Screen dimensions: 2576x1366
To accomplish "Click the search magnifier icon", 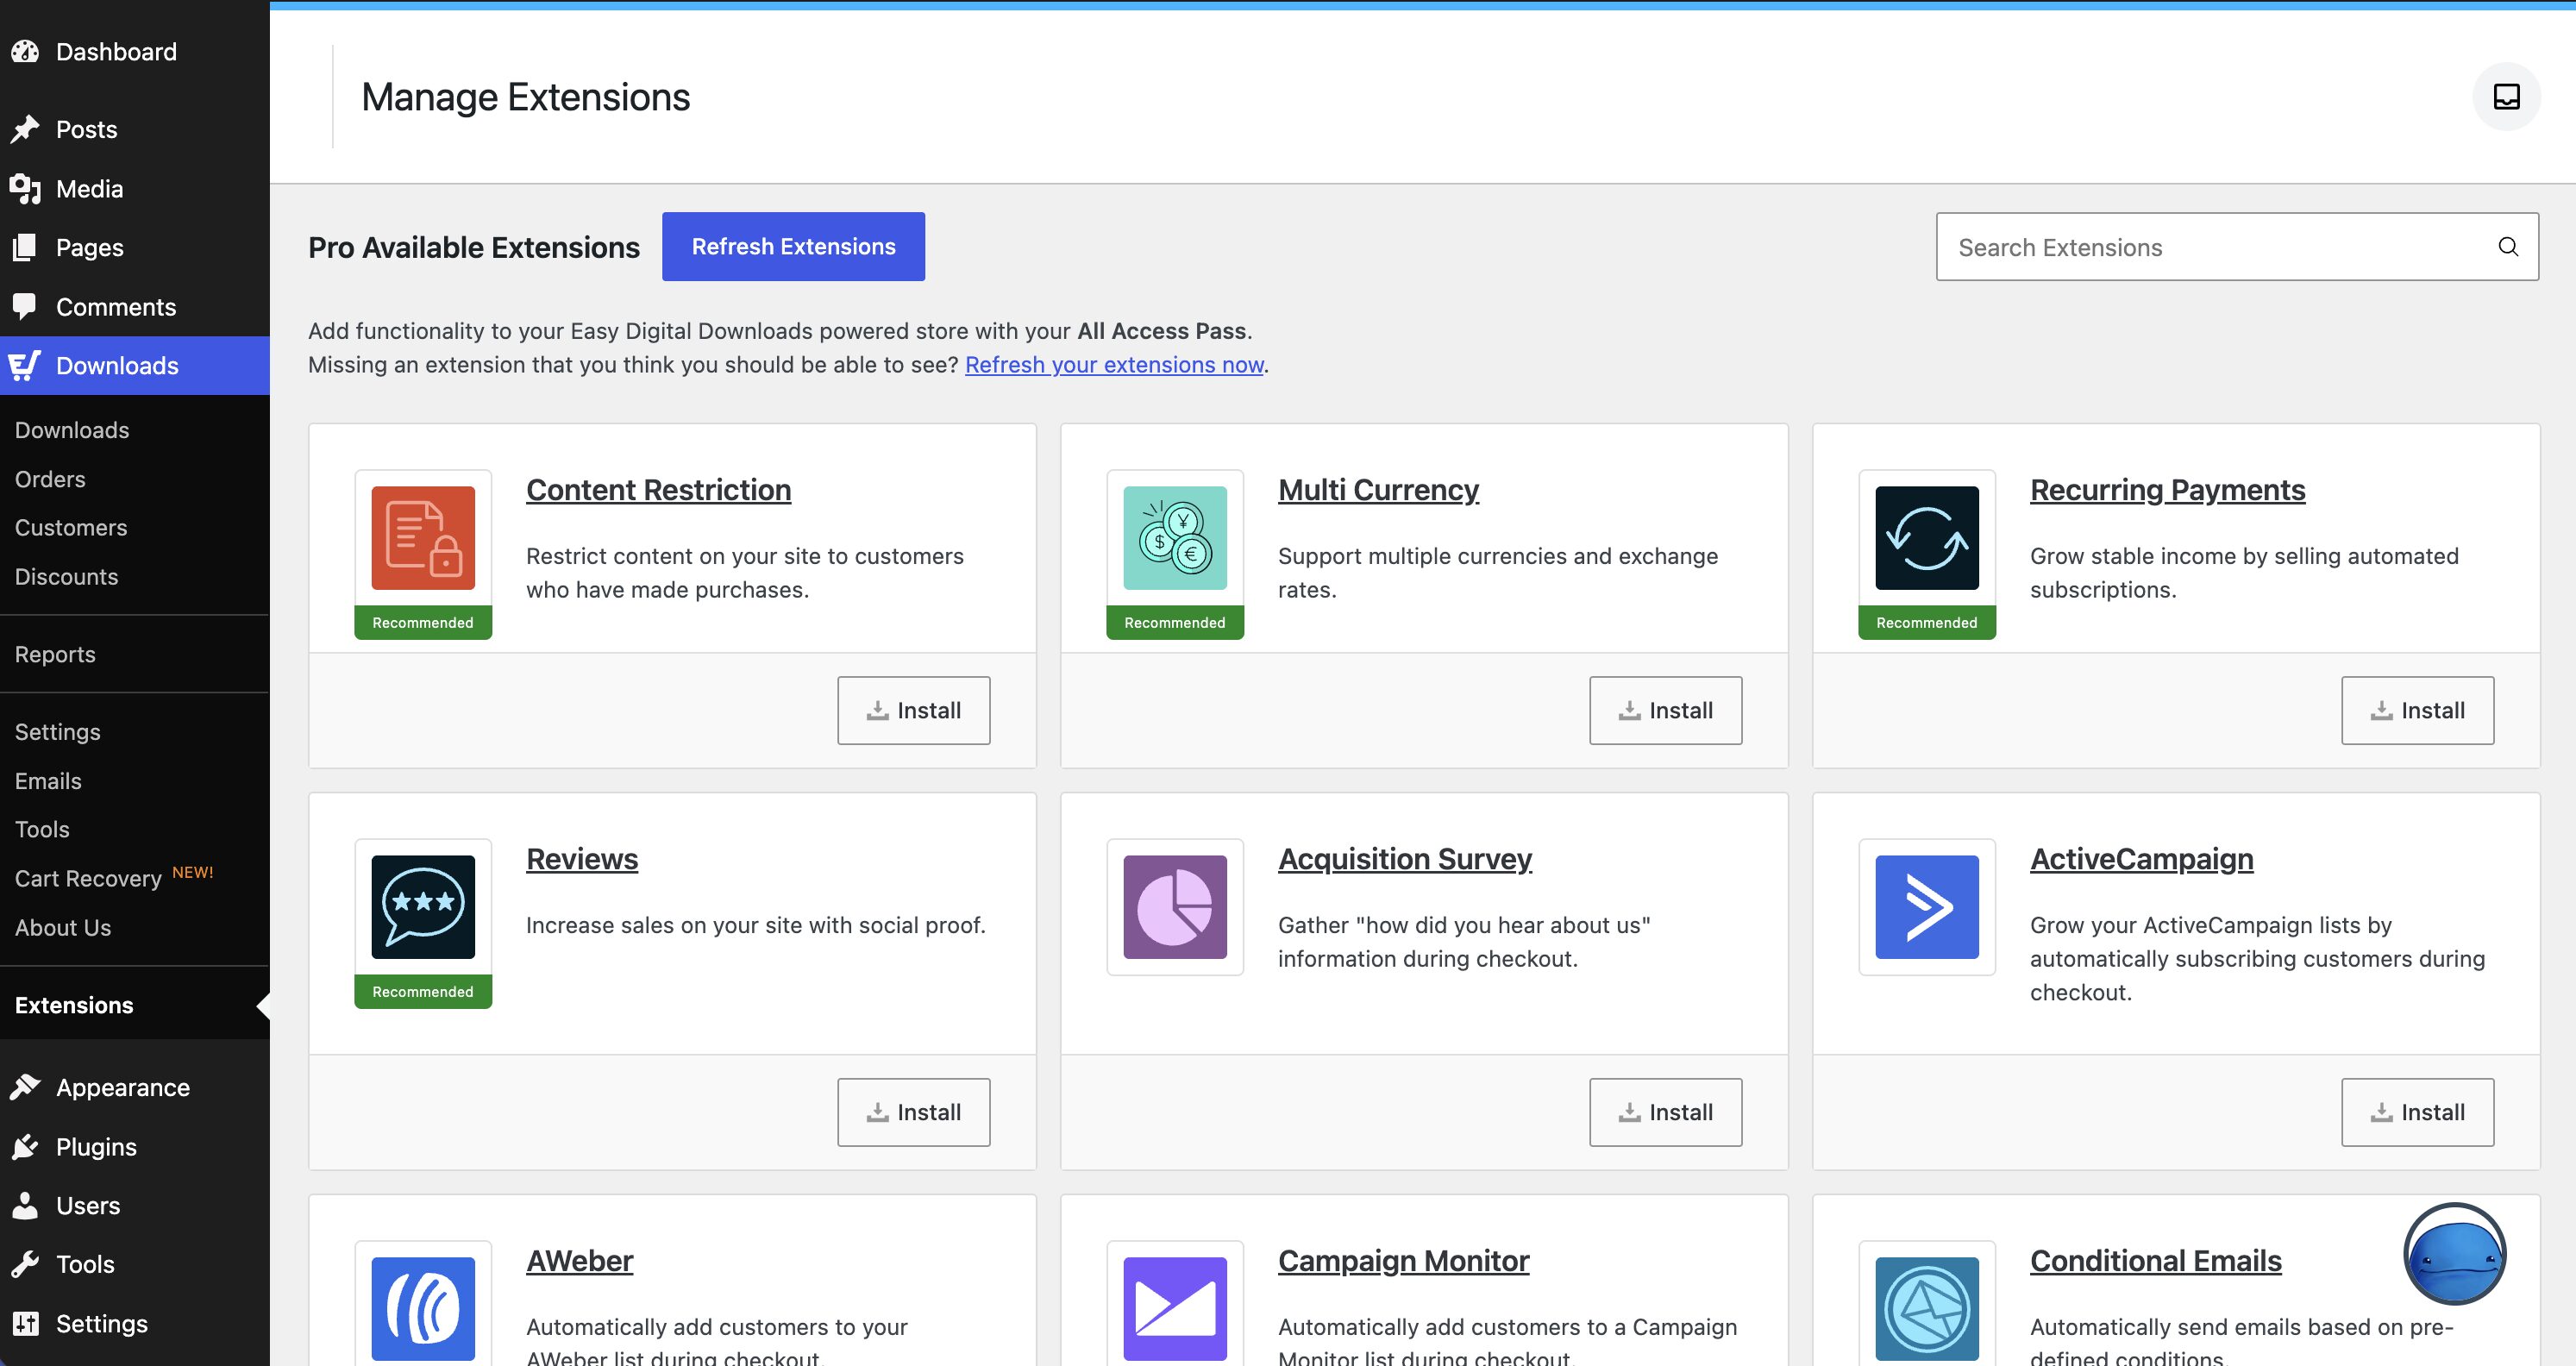I will 2508,247.
